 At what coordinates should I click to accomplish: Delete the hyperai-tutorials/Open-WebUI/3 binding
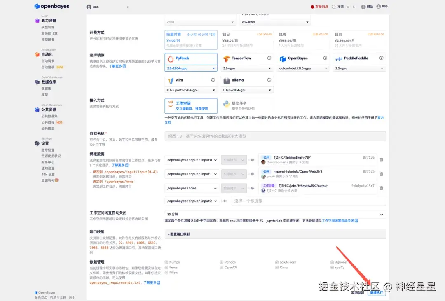382,174
